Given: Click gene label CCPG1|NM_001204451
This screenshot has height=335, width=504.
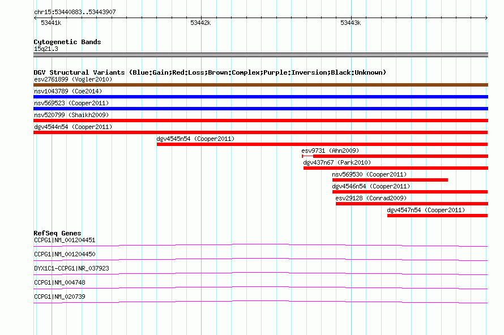Looking at the screenshot, I should (x=65, y=240).
